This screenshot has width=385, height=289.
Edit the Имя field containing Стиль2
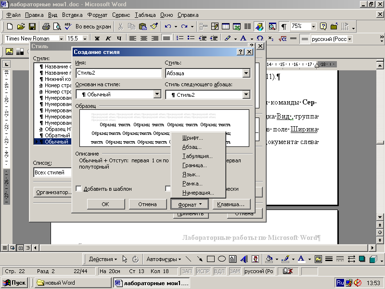(x=119, y=73)
